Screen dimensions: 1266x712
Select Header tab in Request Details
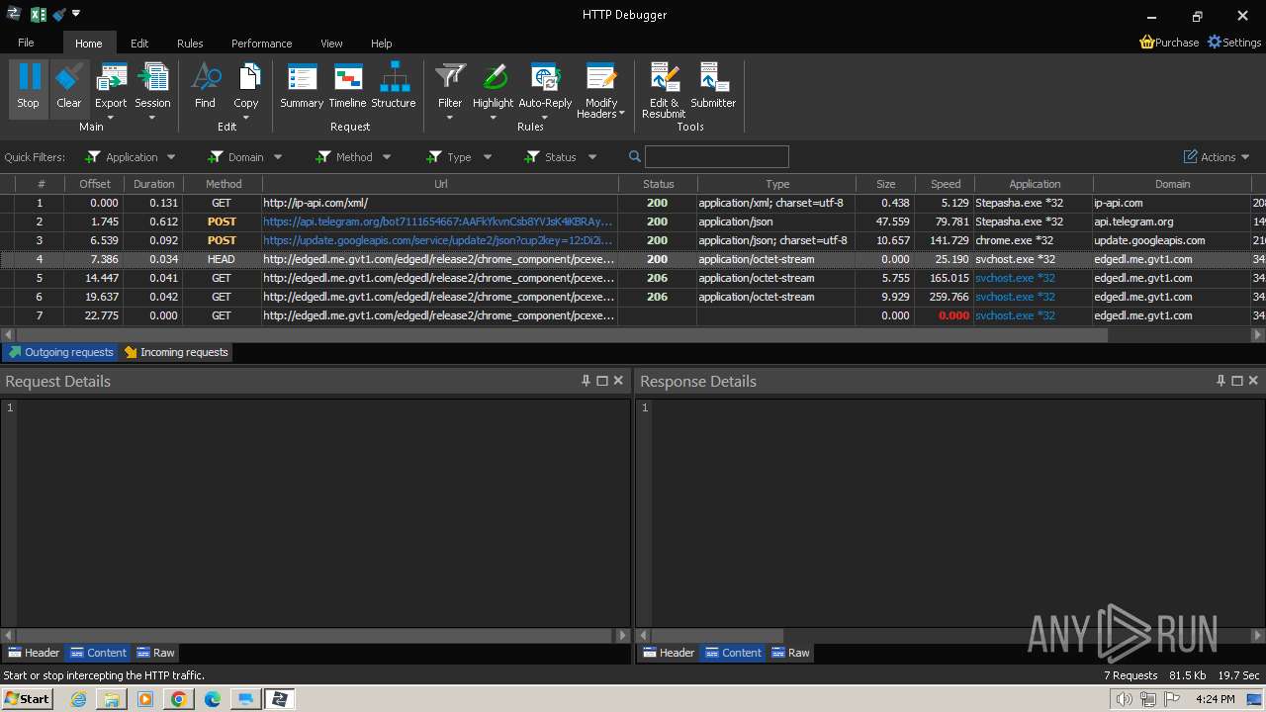coord(34,653)
